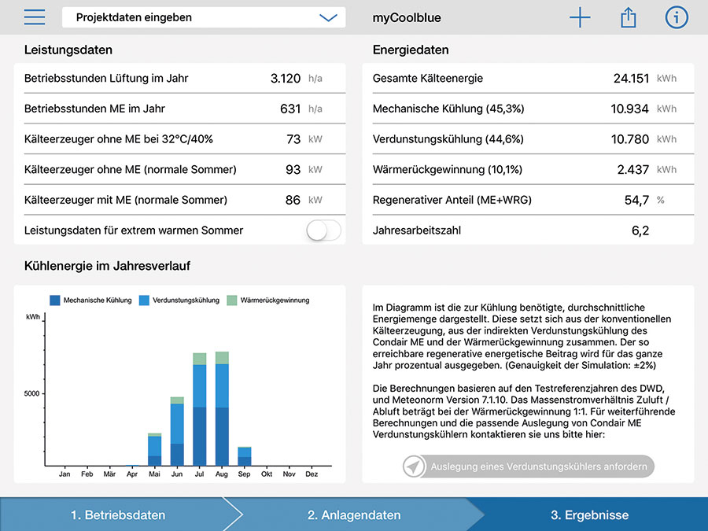Click the 2.437 kWh value
Viewport: 708px width, 531px height.
647,169
